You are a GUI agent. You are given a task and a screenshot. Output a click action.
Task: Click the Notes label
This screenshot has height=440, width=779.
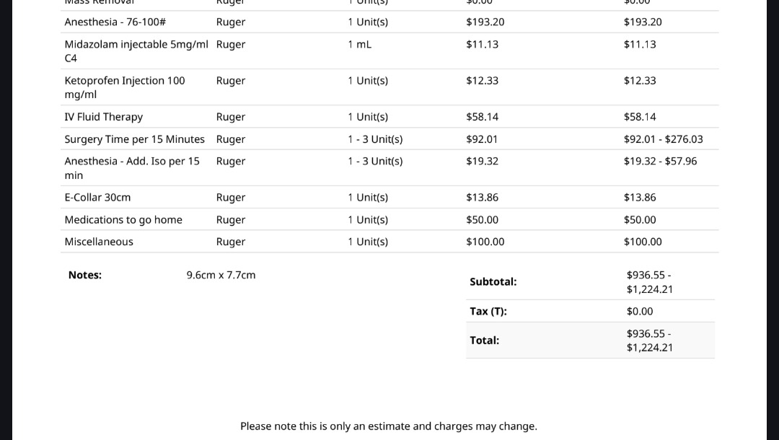coord(85,275)
